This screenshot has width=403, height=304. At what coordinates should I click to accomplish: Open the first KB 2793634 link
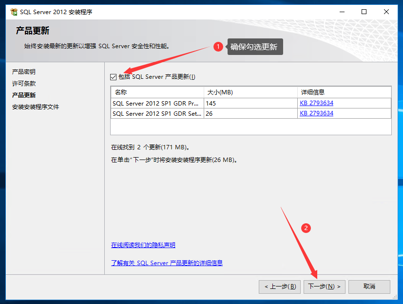click(316, 103)
